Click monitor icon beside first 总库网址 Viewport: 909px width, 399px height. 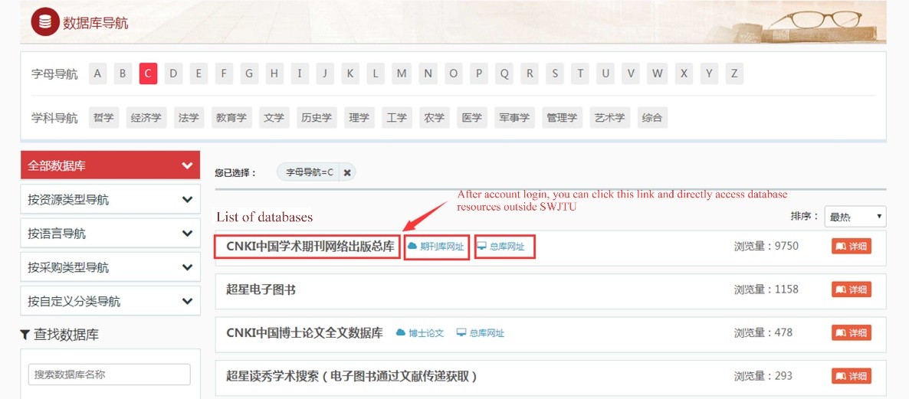click(x=482, y=246)
